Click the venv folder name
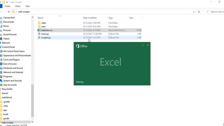This screenshot has height=126, width=224. [x=43, y=27]
